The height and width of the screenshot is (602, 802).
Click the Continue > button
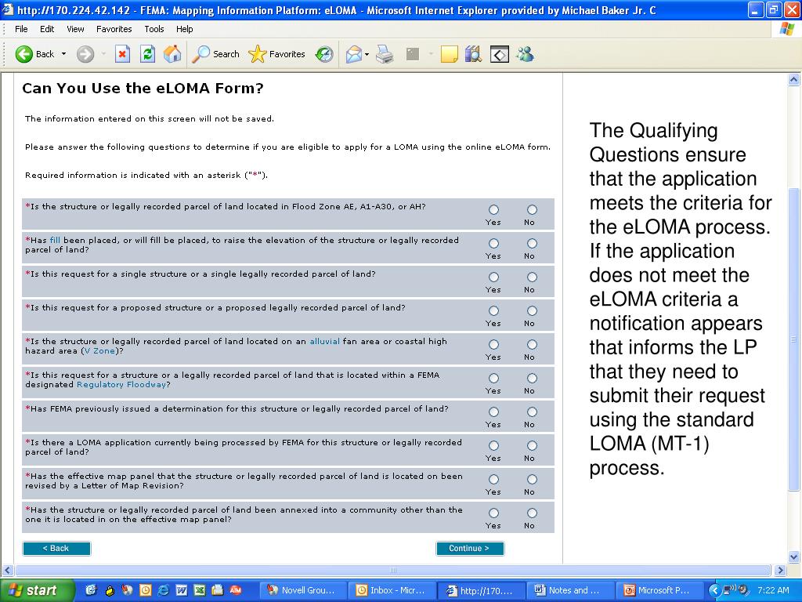(470, 548)
